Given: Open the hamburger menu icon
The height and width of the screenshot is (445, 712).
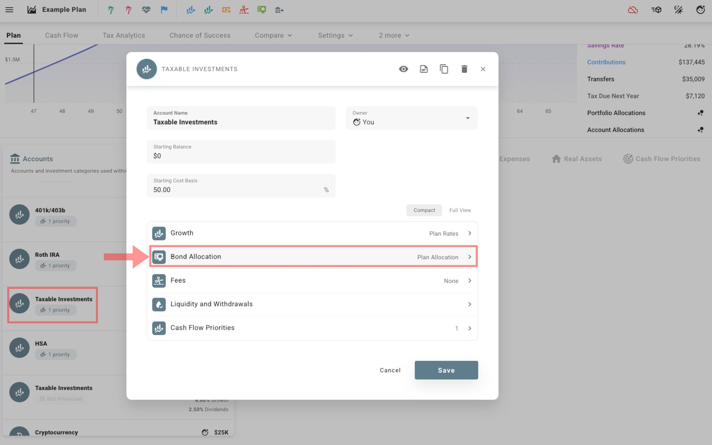Looking at the screenshot, I should 9,10.
